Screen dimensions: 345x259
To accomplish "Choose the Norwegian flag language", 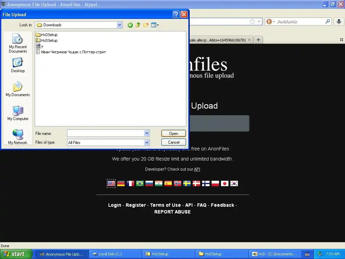I will pyautogui.click(x=178, y=183).
